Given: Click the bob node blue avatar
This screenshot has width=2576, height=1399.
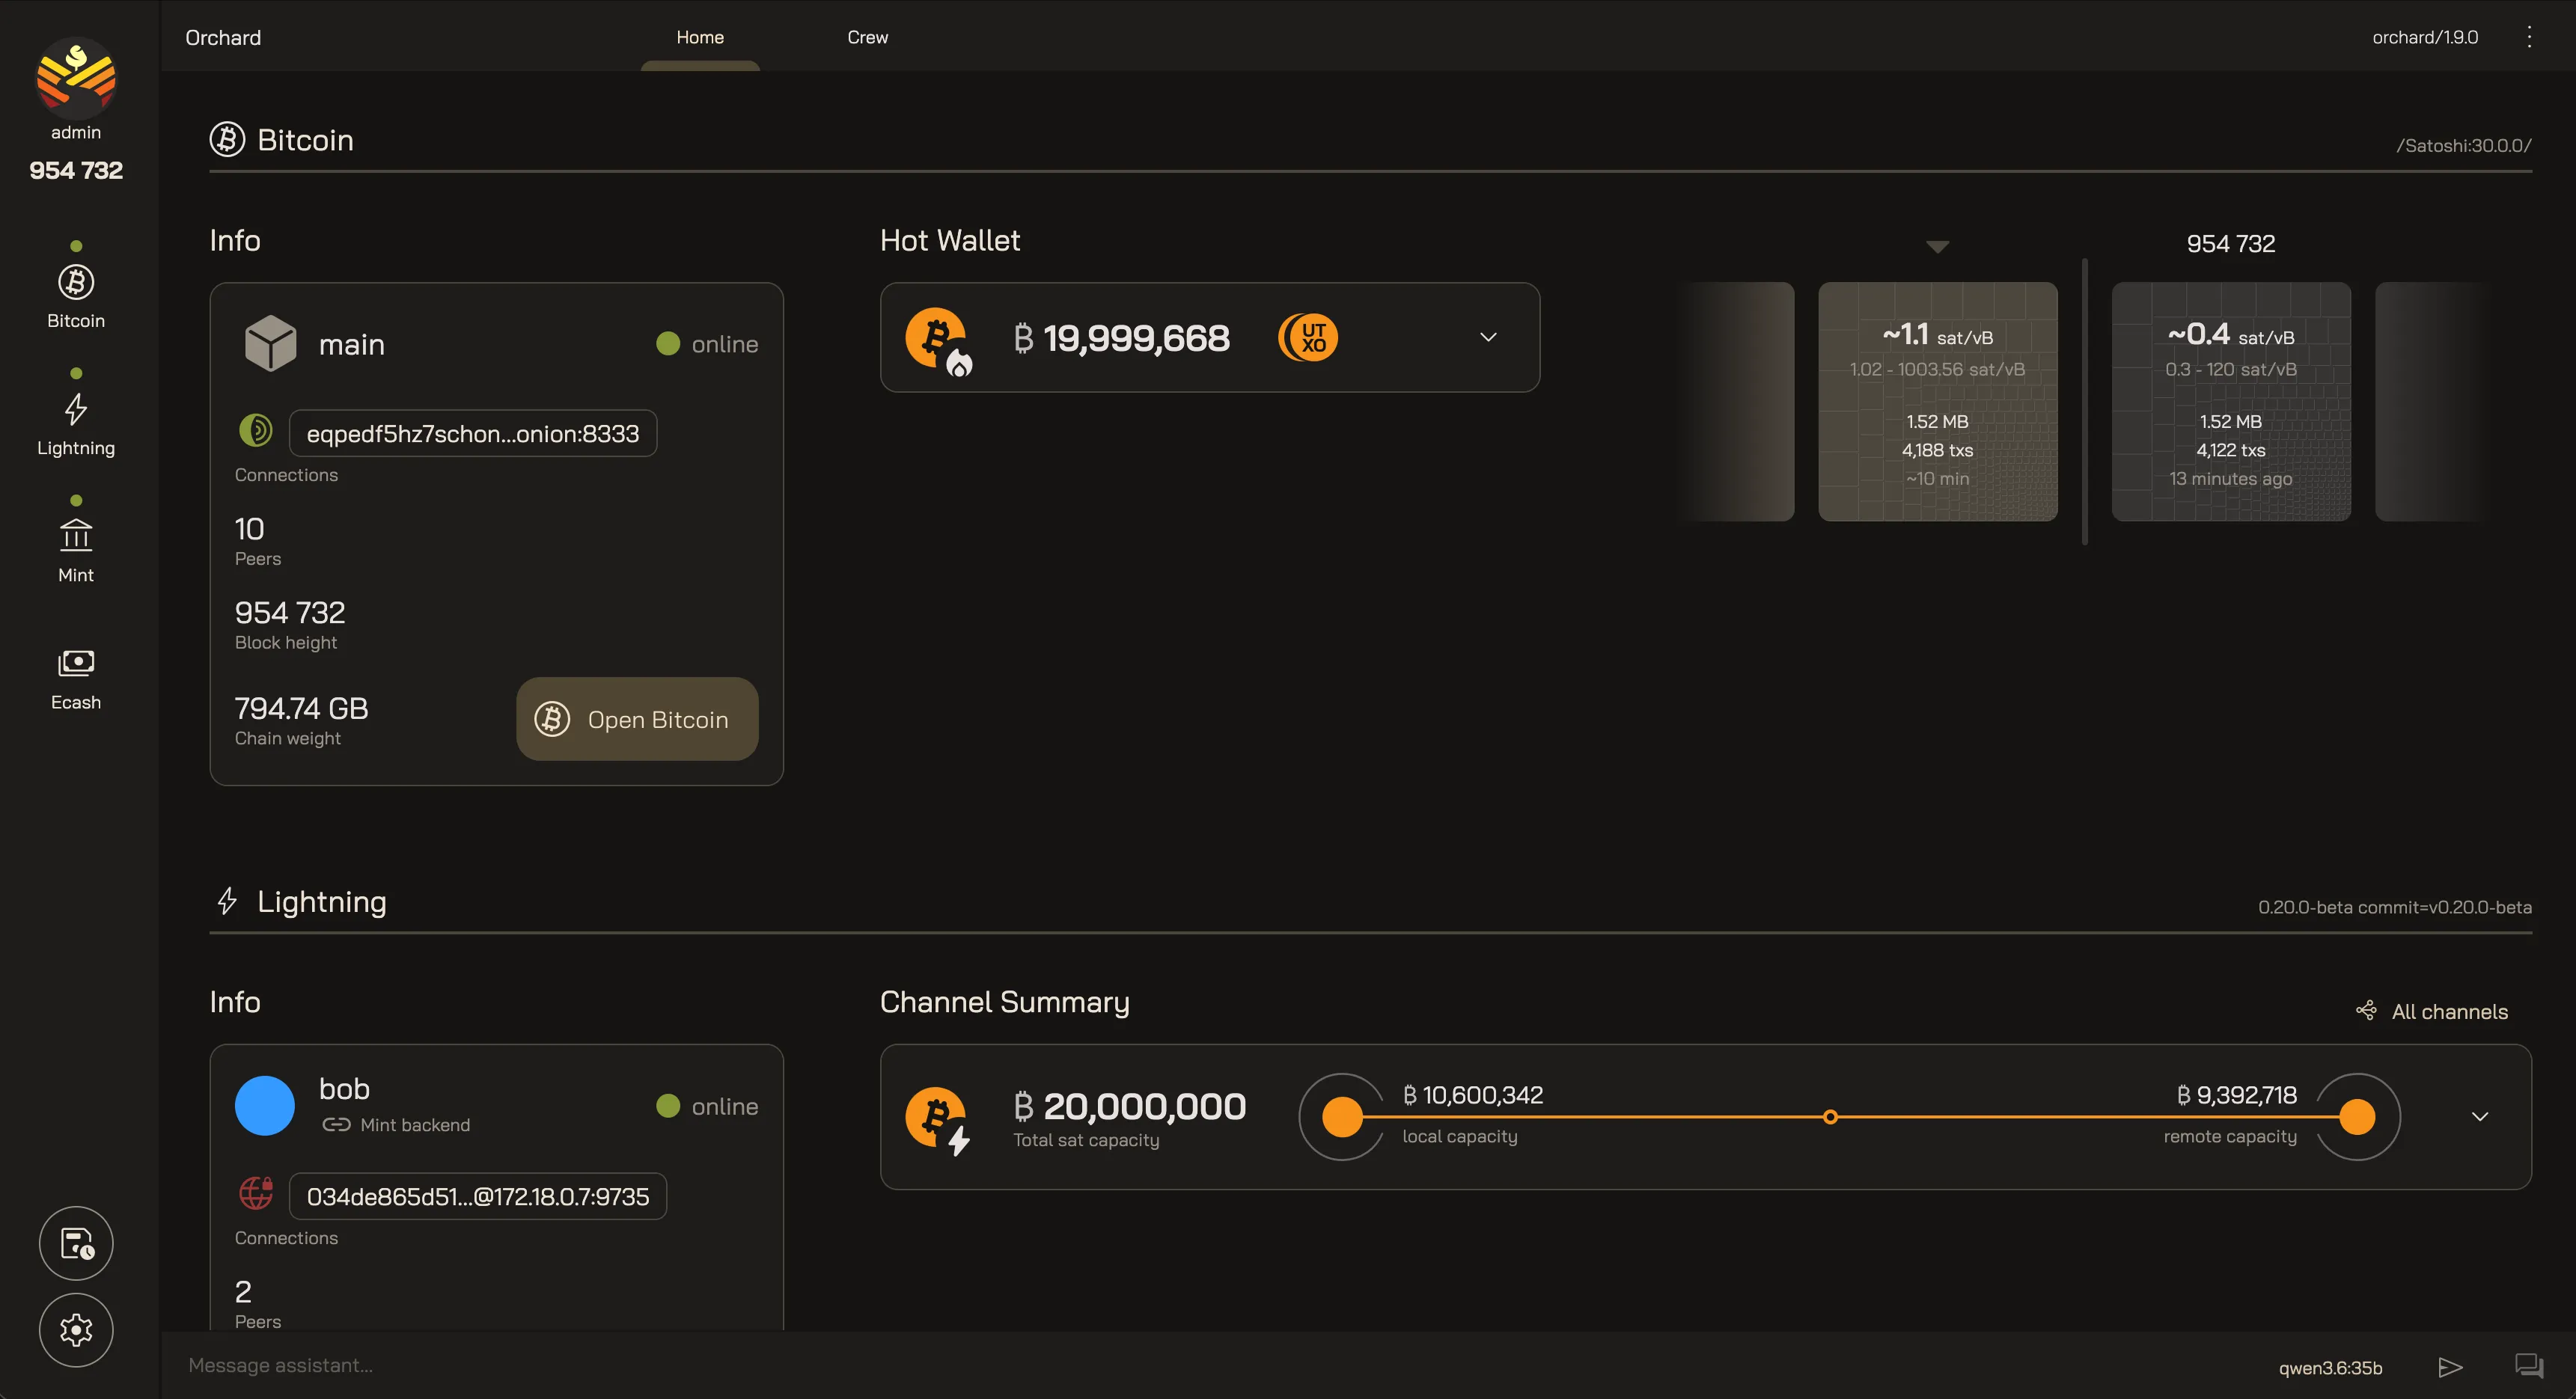Looking at the screenshot, I should coord(265,1105).
